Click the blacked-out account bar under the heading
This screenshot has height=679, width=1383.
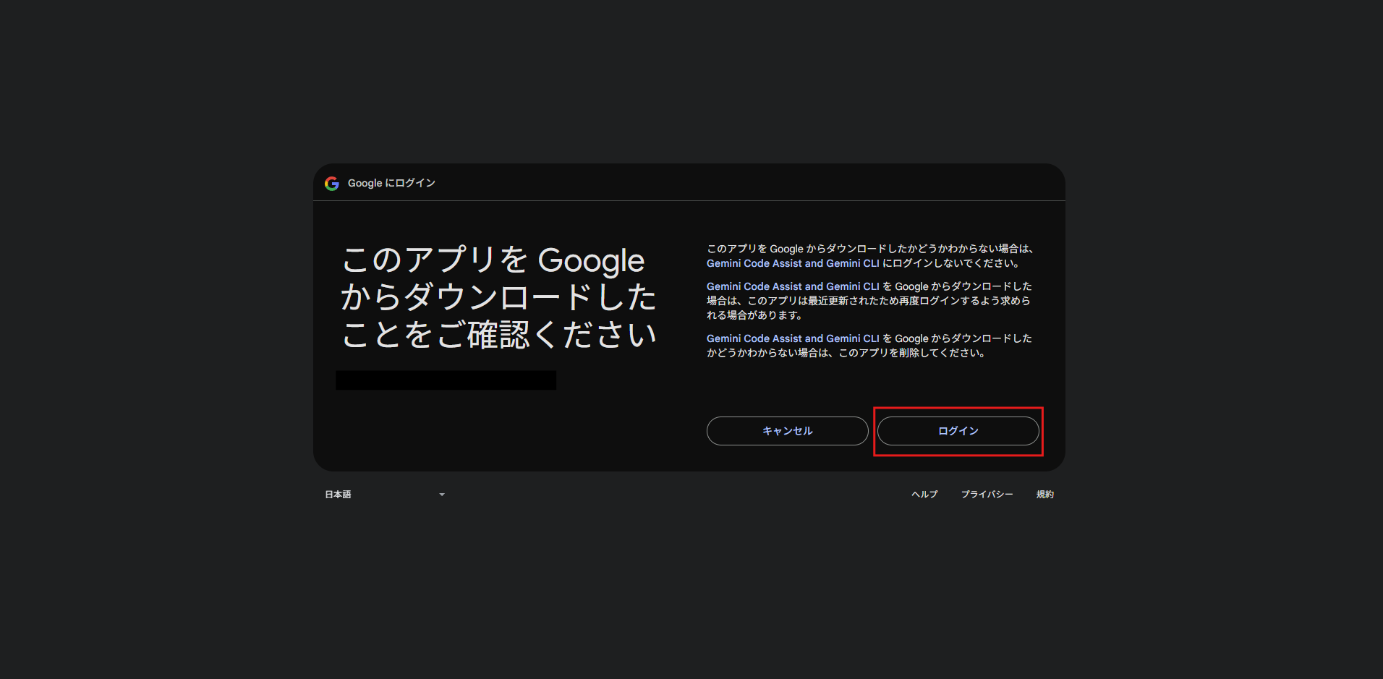coord(446,380)
